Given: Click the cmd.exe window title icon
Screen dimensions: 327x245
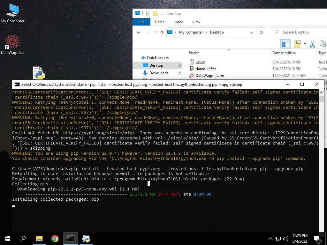Looking at the screenshot, I should (17, 84).
